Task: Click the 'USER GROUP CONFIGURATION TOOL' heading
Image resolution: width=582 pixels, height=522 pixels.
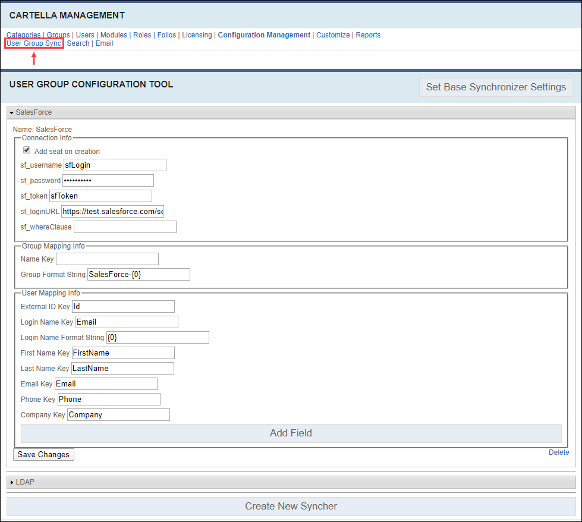Action: coord(92,84)
